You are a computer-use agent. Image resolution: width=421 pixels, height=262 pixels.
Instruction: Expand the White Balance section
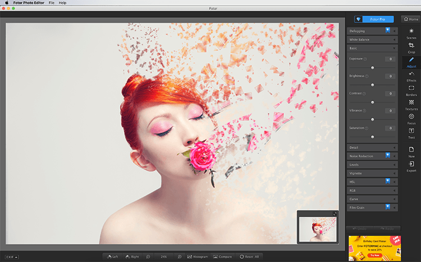[x=372, y=40]
